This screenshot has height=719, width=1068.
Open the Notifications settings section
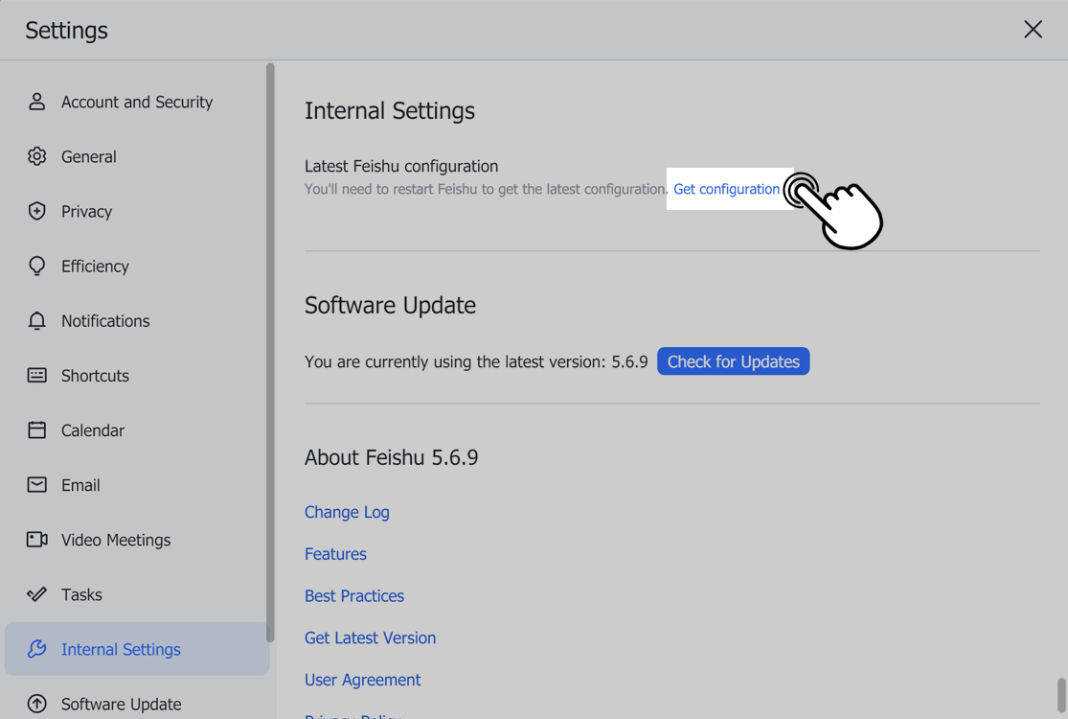[105, 320]
